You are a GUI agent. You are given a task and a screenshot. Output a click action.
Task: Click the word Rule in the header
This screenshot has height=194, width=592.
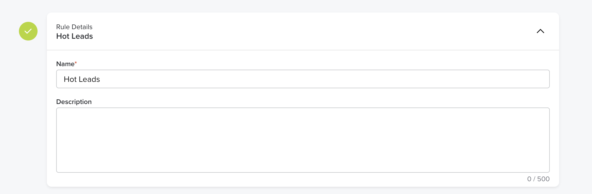pos(63,27)
